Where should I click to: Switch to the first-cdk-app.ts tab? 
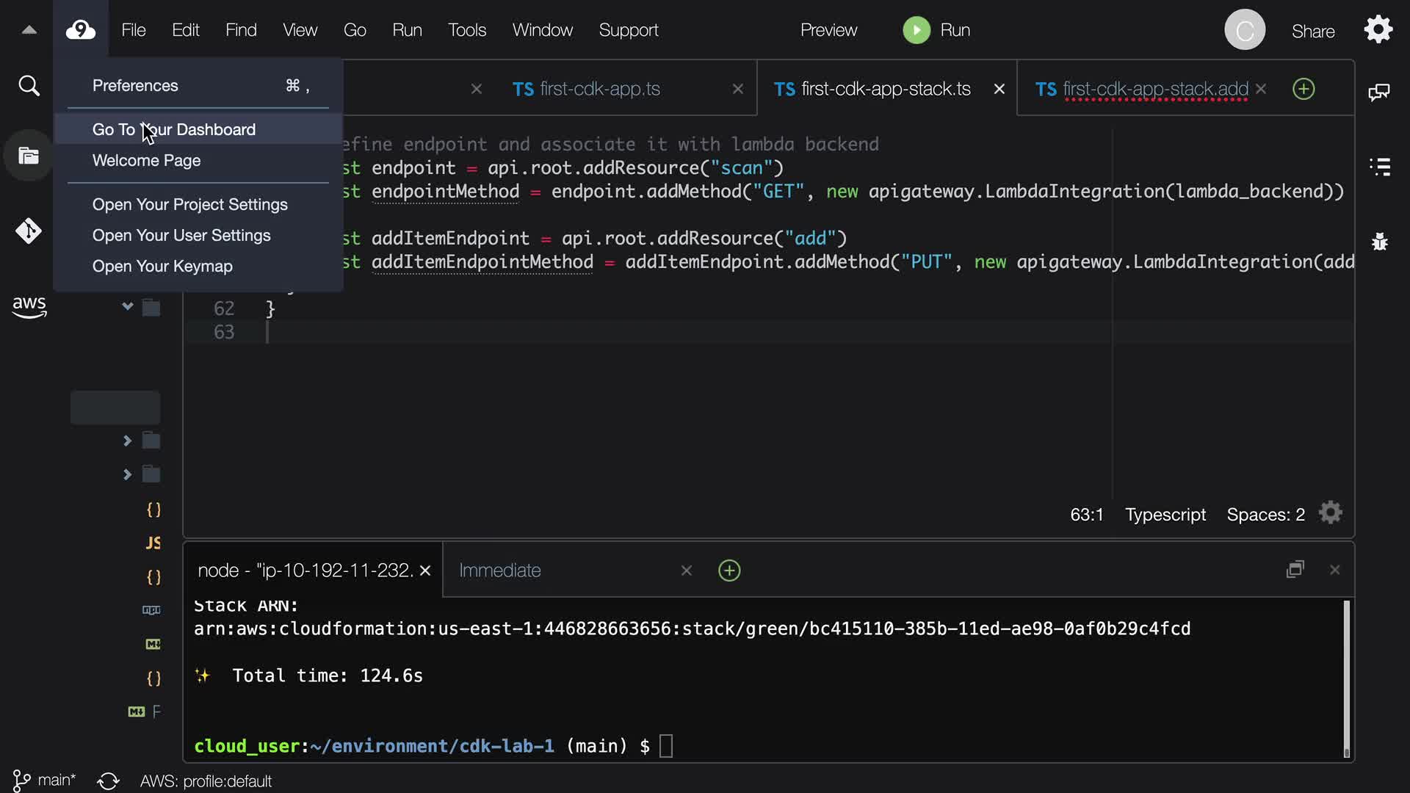pyautogui.click(x=600, y=89)
